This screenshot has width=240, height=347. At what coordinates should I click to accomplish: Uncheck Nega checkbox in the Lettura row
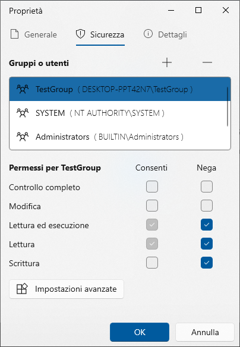point(207,244)
